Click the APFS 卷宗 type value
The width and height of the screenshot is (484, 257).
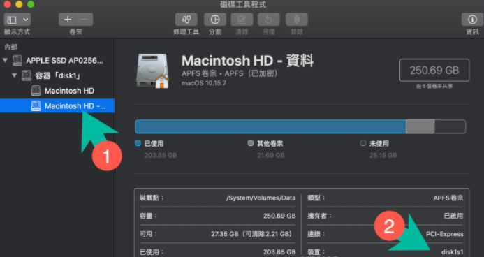[448, 198]
